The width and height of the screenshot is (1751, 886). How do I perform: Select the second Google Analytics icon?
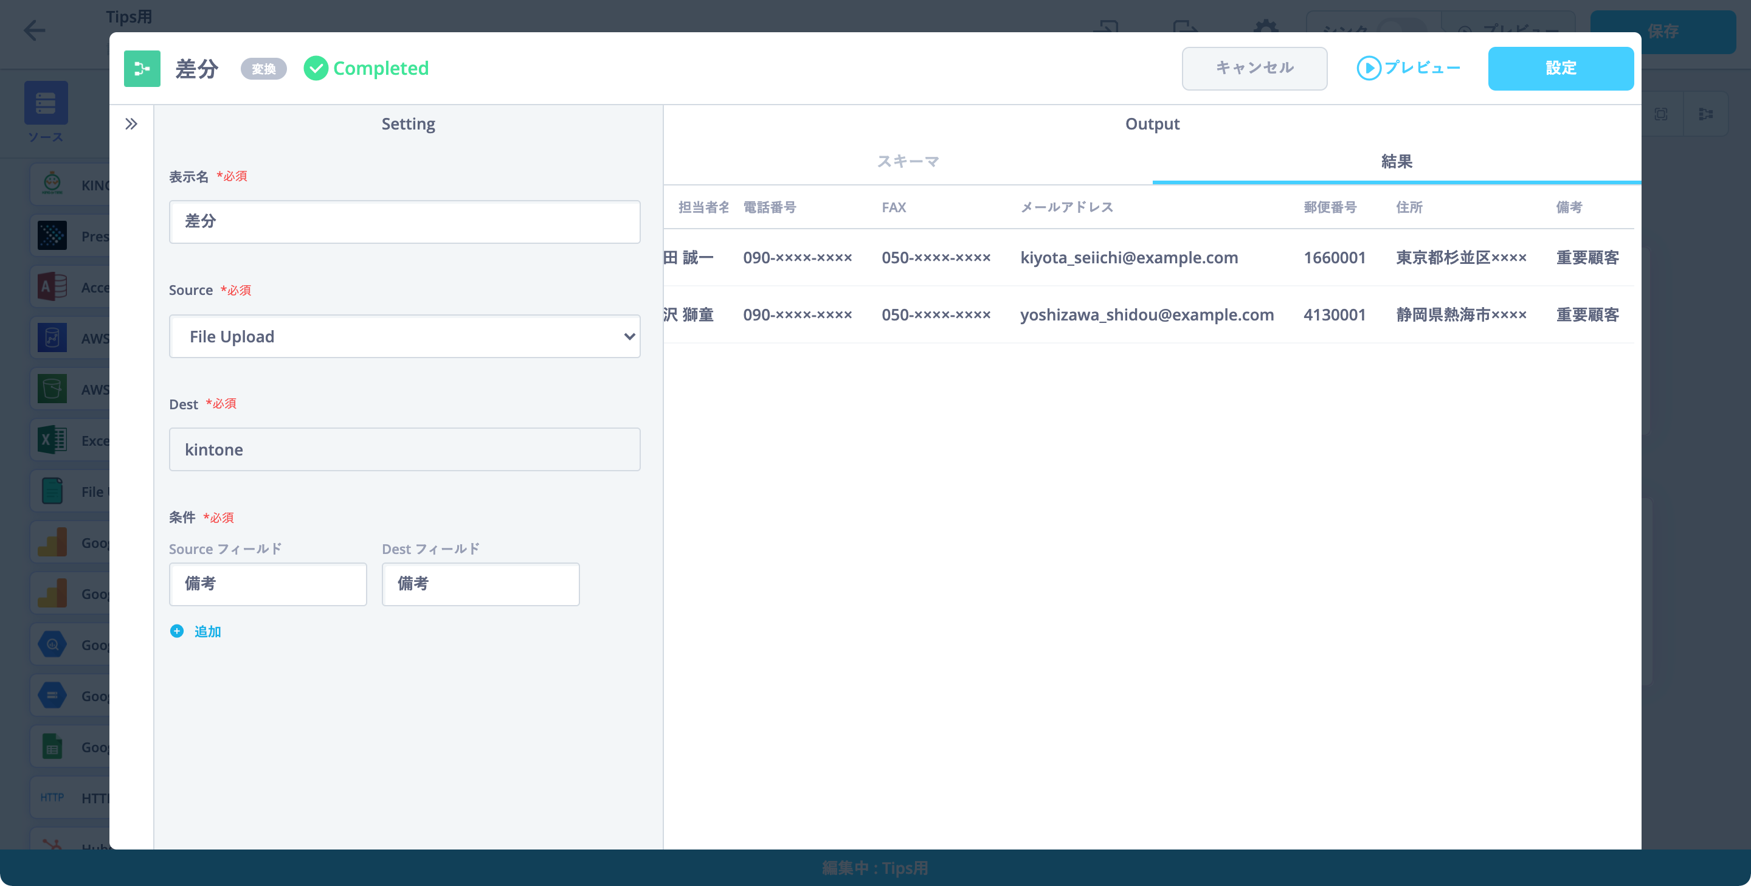[x=52, y=593]
